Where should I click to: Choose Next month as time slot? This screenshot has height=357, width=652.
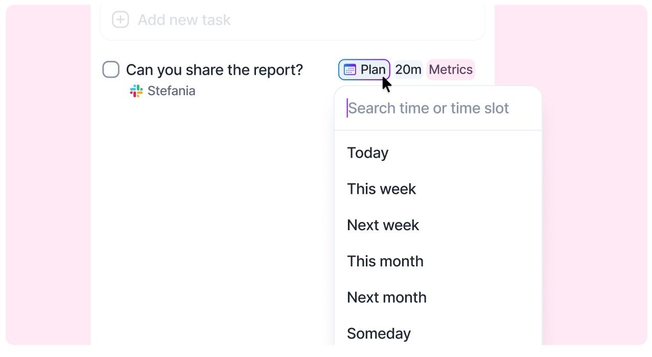click(387, 298)
